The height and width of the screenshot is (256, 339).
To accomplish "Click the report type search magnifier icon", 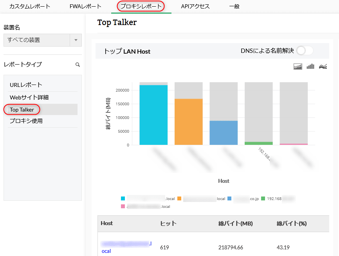I will [78, 65].
